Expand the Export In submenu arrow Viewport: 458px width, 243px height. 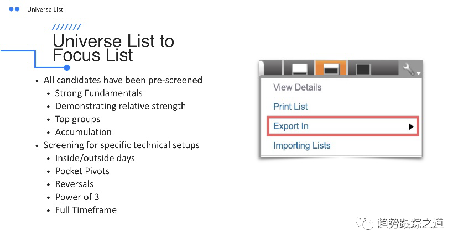[x=411, y=126]
